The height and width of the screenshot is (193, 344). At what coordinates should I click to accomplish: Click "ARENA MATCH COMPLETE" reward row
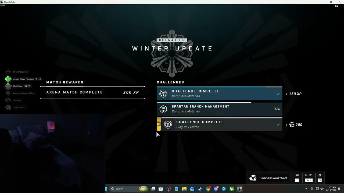(92, 92)
